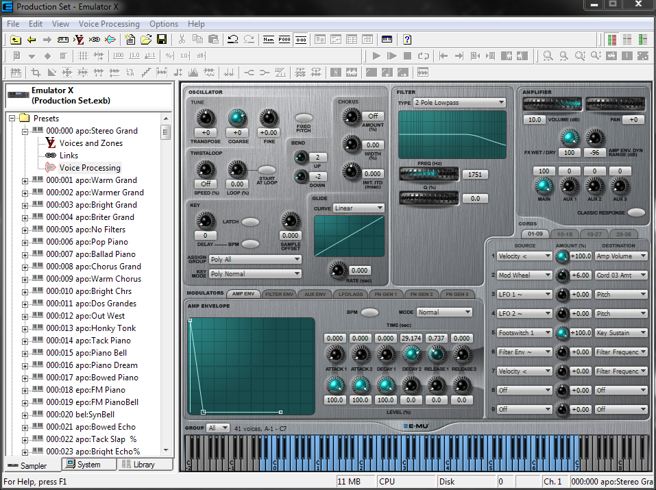Click the Transpose value field

point(206,133)
